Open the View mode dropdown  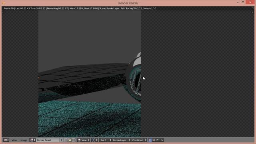(84, 140)
